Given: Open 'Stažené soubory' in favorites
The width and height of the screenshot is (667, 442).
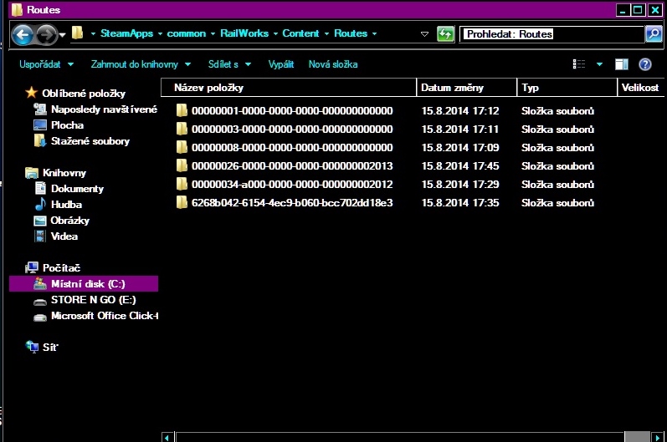Looking at the screenshot, I should [x=90, y=141].
